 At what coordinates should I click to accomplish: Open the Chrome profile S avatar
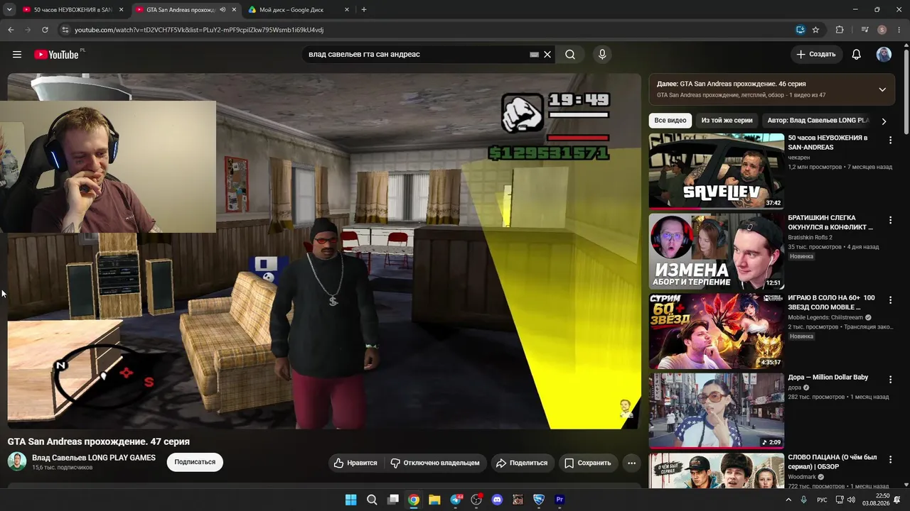click(x=882, y=30)
